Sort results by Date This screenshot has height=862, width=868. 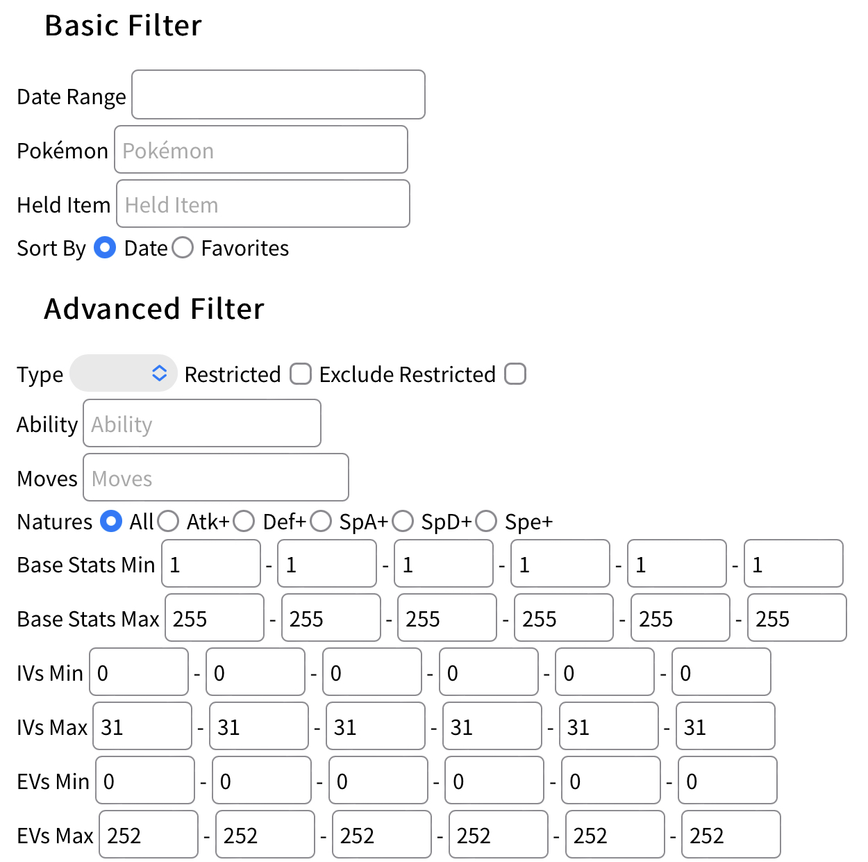point(105,248)
